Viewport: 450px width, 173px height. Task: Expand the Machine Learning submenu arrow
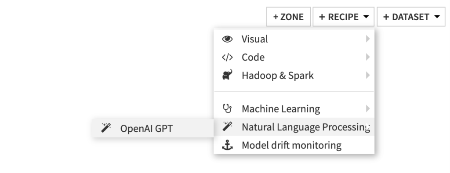pyautogui.click(x=368, y=108)
